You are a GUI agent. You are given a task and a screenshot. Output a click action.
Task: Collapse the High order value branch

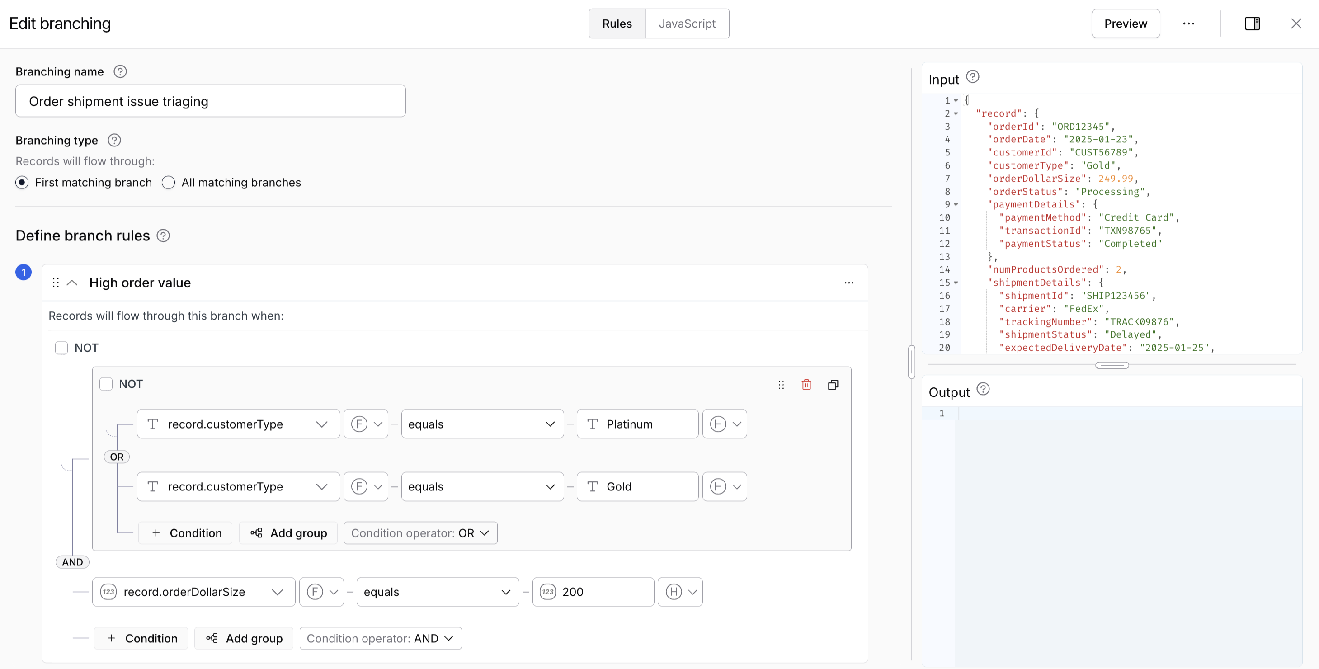point(72,283)
